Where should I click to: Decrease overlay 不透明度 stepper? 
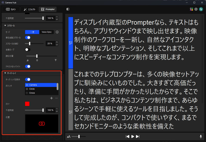point(57,111)
